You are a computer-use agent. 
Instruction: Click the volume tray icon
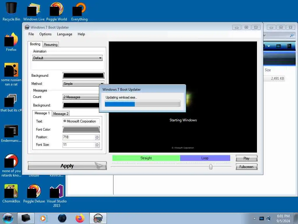[269, 218]
